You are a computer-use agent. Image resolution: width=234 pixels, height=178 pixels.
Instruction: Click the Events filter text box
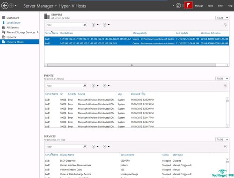click(64, 86)
